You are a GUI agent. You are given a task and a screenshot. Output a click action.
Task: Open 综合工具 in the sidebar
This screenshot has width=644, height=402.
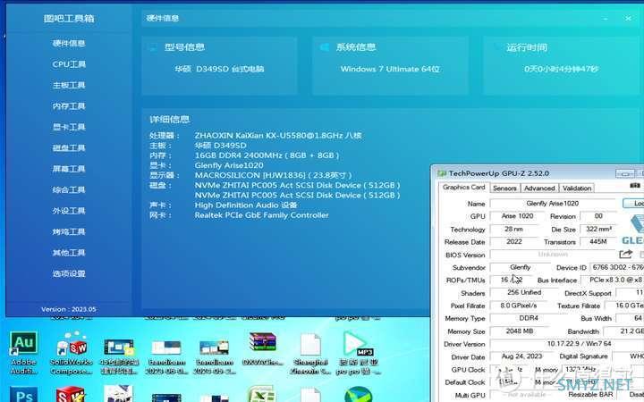pos(69,189)
